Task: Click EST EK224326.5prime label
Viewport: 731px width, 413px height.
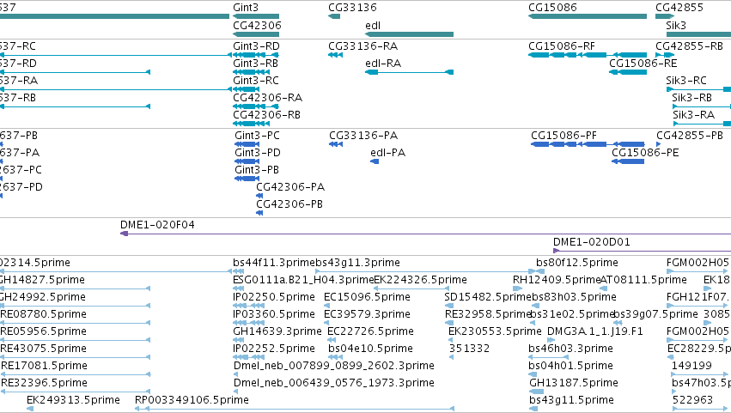Action: 421,280
